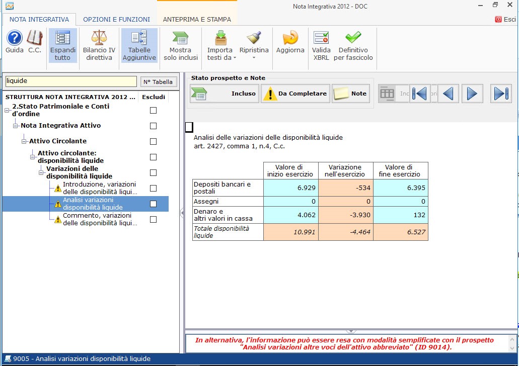The image size is (519, 366).
Task: Exclude Variazioni delle disponibilità liquide
Action: [x=153, y=172]
